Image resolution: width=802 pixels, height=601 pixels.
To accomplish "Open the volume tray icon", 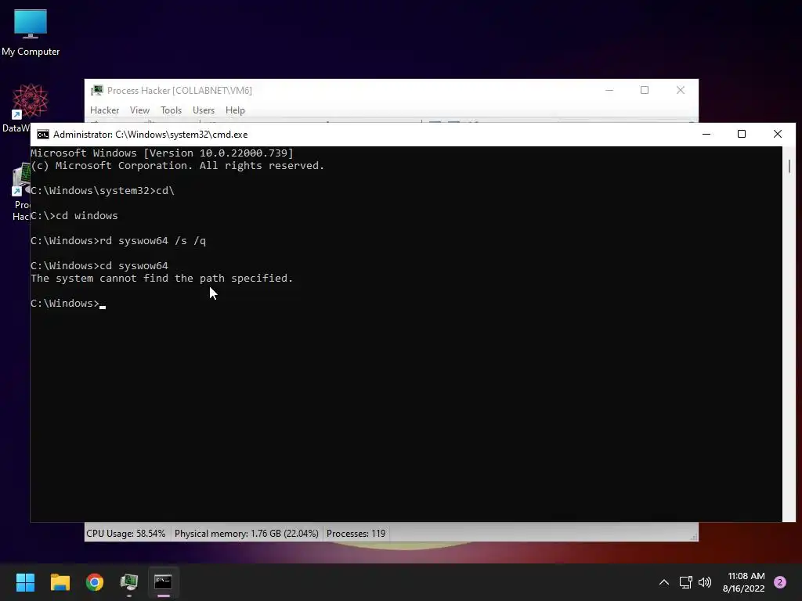I will (705, 582).
